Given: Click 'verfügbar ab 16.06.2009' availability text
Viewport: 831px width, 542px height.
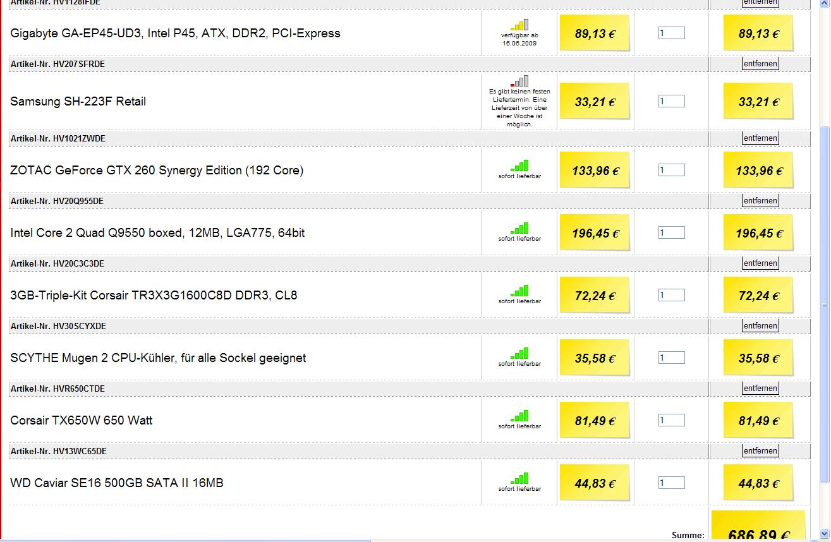Looking at the screenshot, I should click(x=519, y=39).
